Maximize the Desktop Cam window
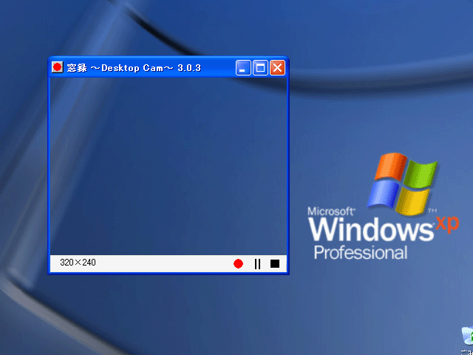Screen dimensions: 473x355 point(260,67)
